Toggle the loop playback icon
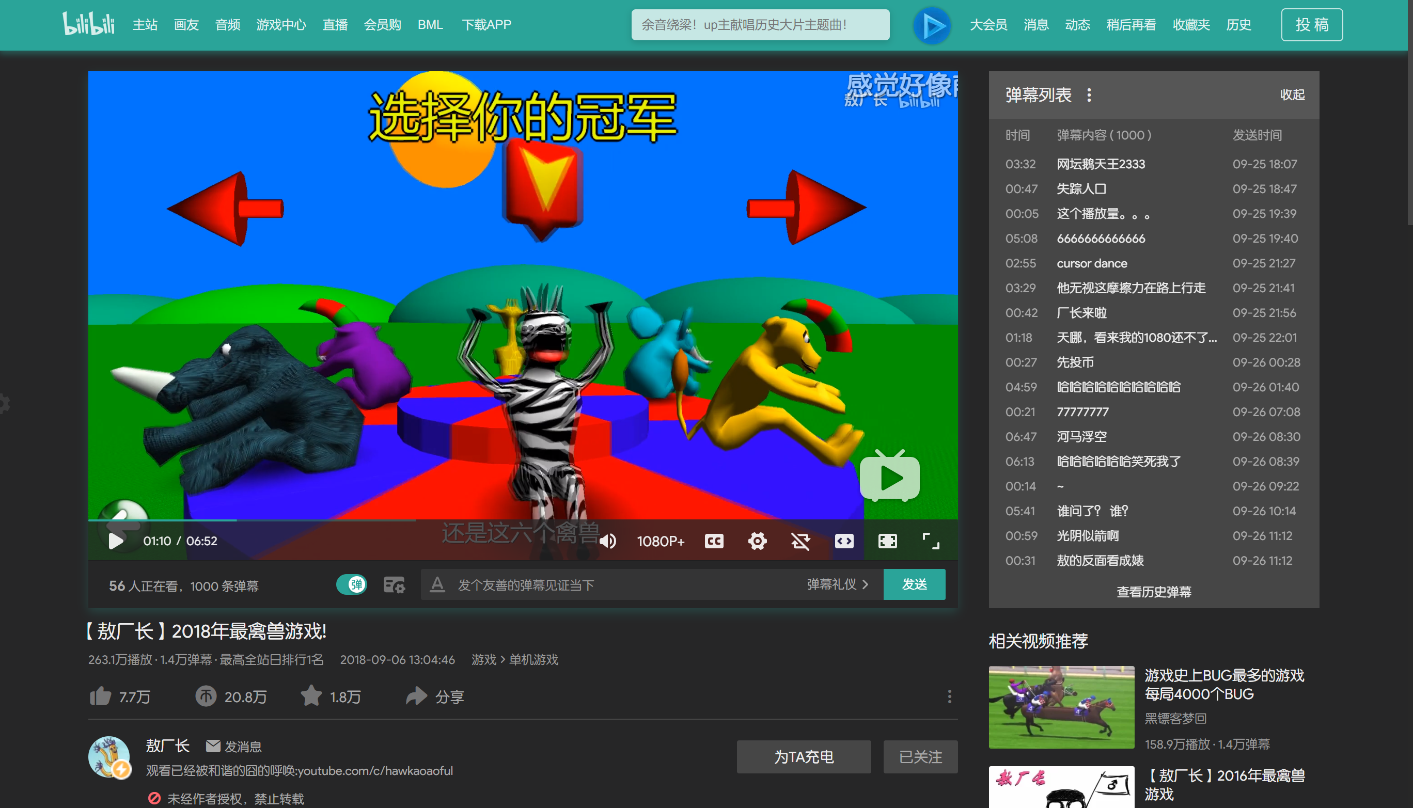The width and height of the screenshot is (1413, 808). point(800,541)
